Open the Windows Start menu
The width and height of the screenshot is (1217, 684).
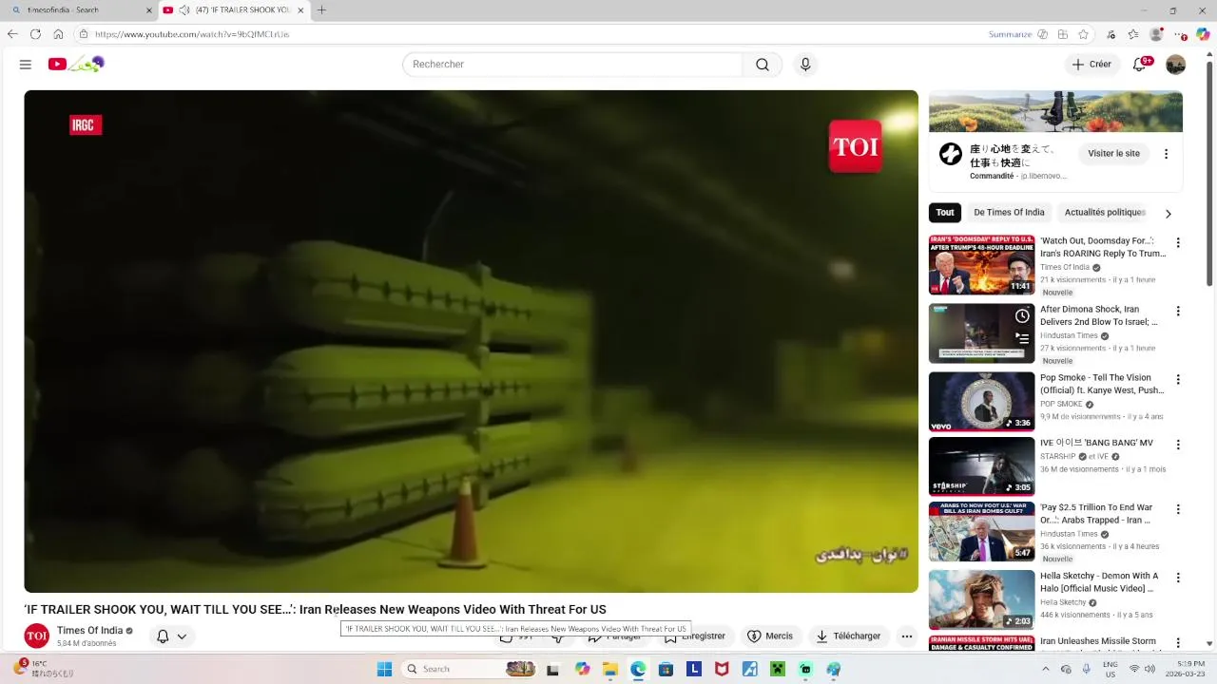pyautogui.click(x=384, y=669)
